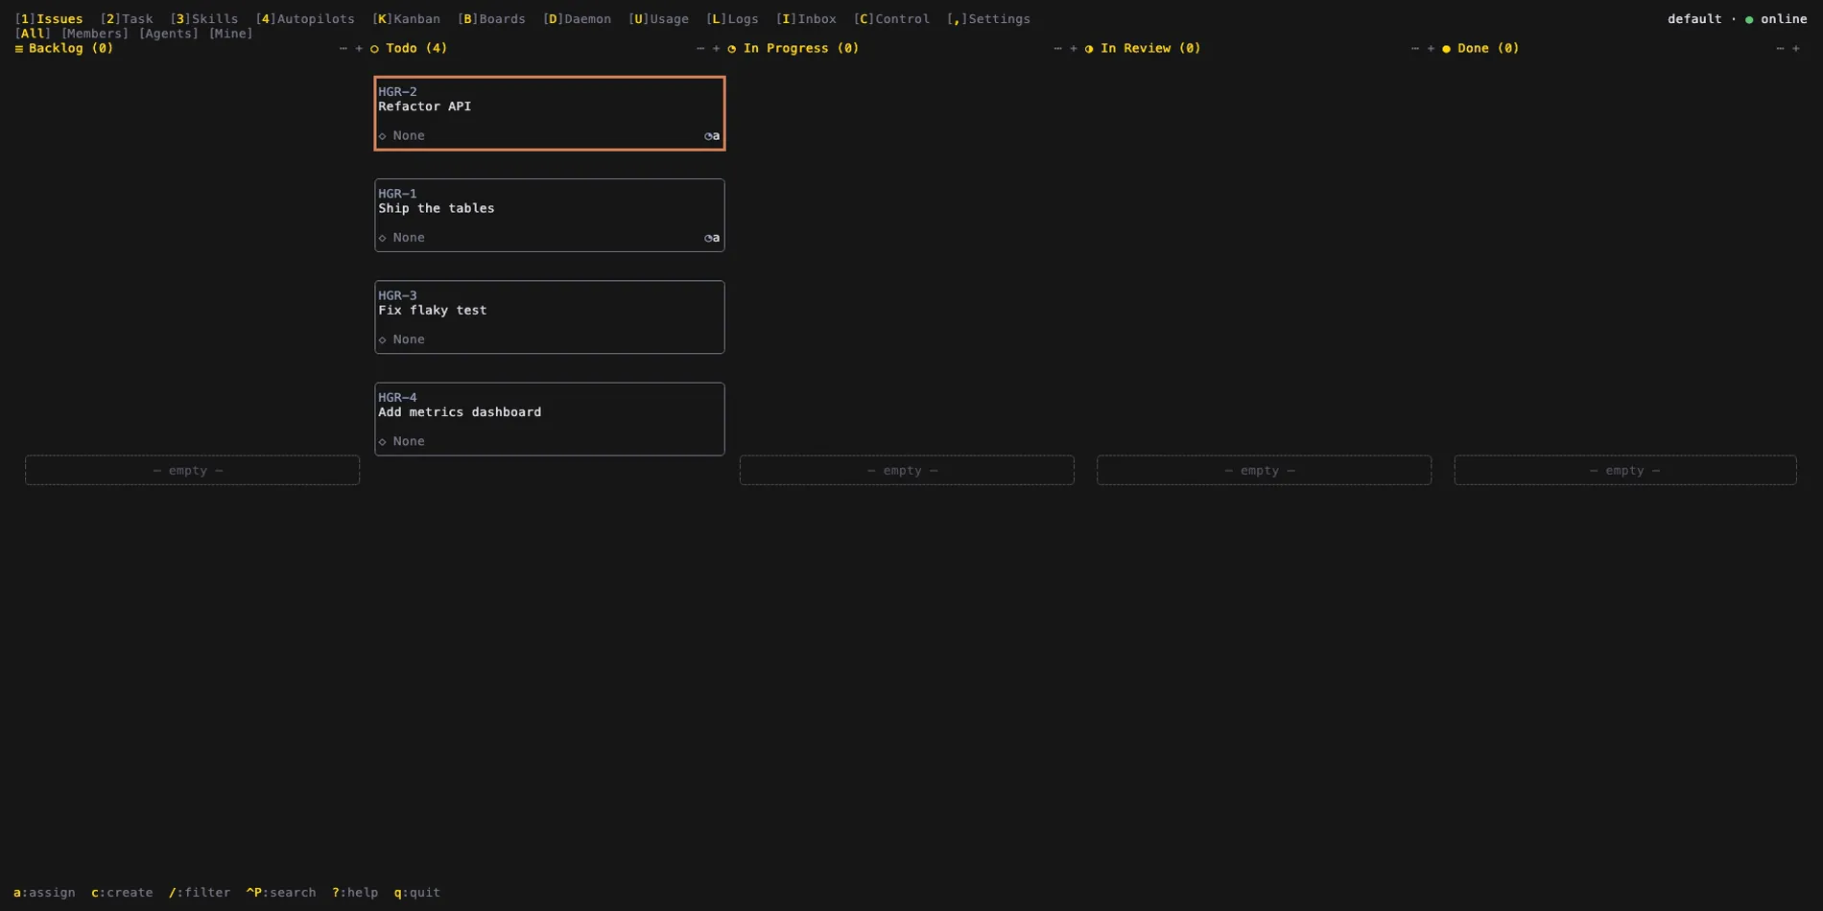Select the Refactor API card

[550, 113]
